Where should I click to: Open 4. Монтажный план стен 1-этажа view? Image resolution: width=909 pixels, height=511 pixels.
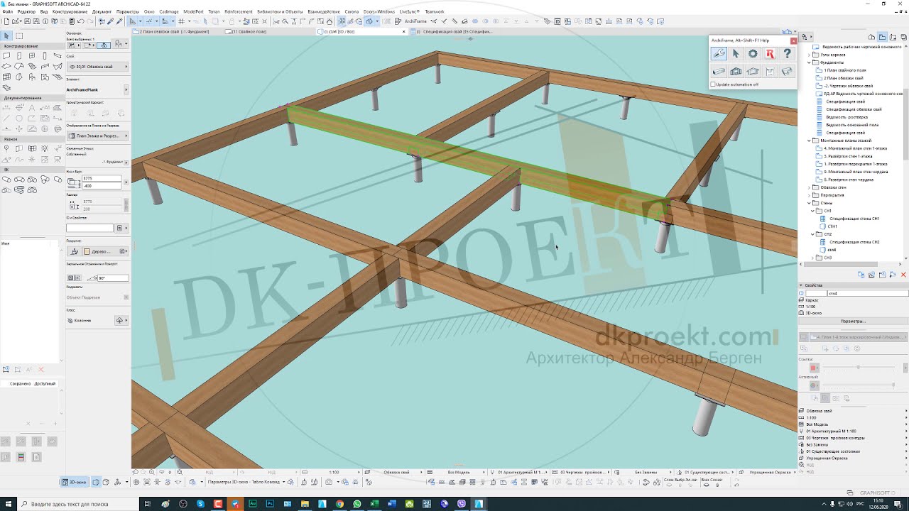pos(855,148)
